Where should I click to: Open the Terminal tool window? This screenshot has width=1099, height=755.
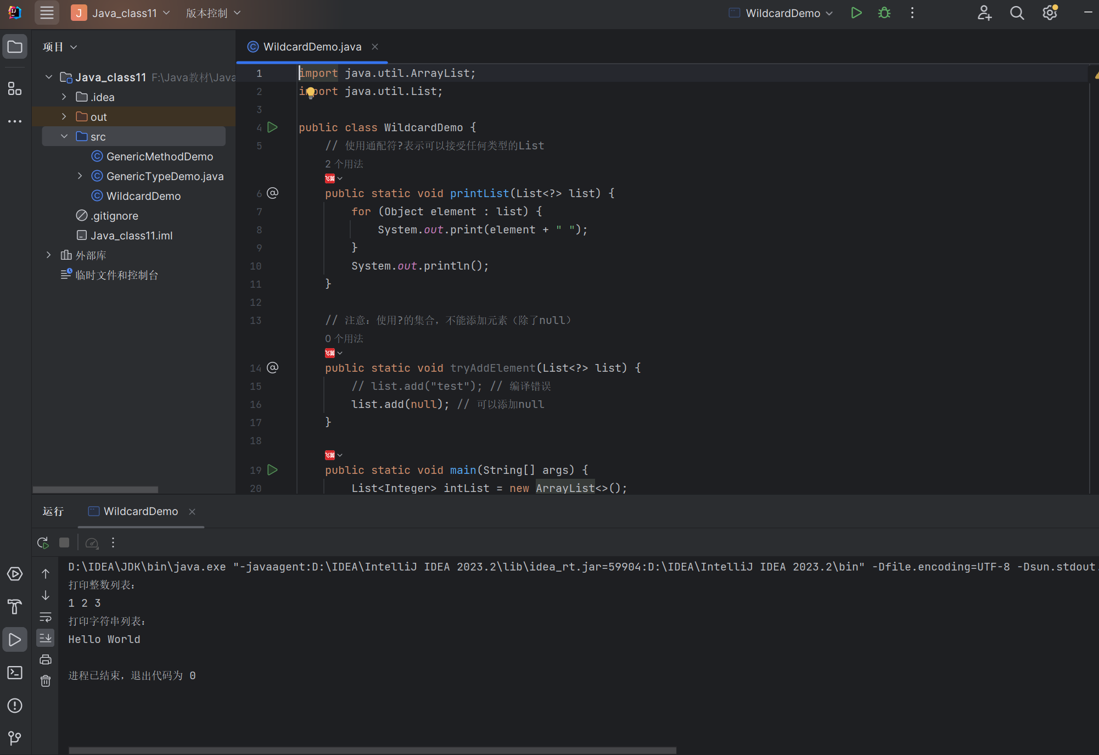click(15, 673)
